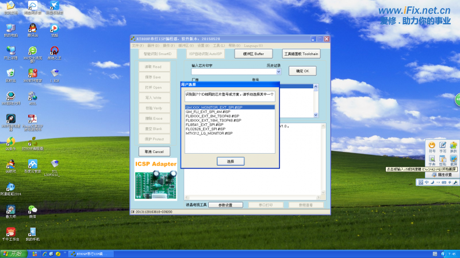Open the 千牛工作台 desktop icon
The image size is (460, 258).
pos(11,234)
